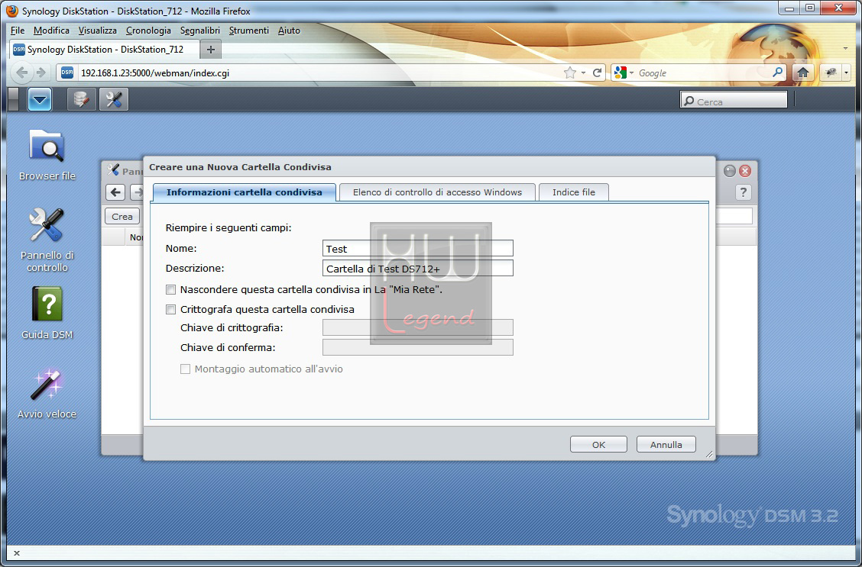Open the Modifica menu
The width and height of the screenshot is (862, 567).
51,31
